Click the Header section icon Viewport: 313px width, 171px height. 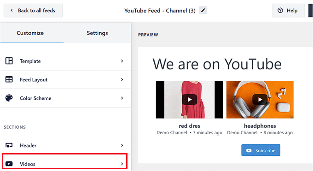tap(9, 145)
